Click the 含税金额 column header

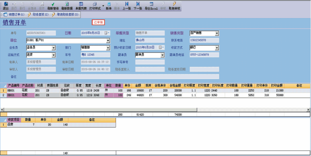(176, 86)
